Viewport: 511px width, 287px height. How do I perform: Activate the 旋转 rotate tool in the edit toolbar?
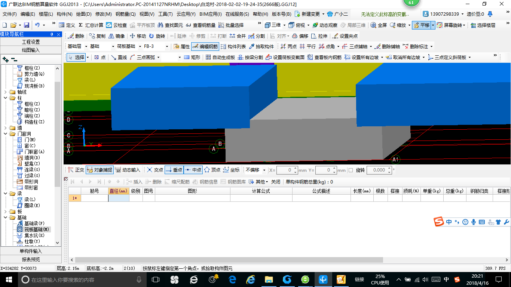pyautogui.click(x=157, y=36)
